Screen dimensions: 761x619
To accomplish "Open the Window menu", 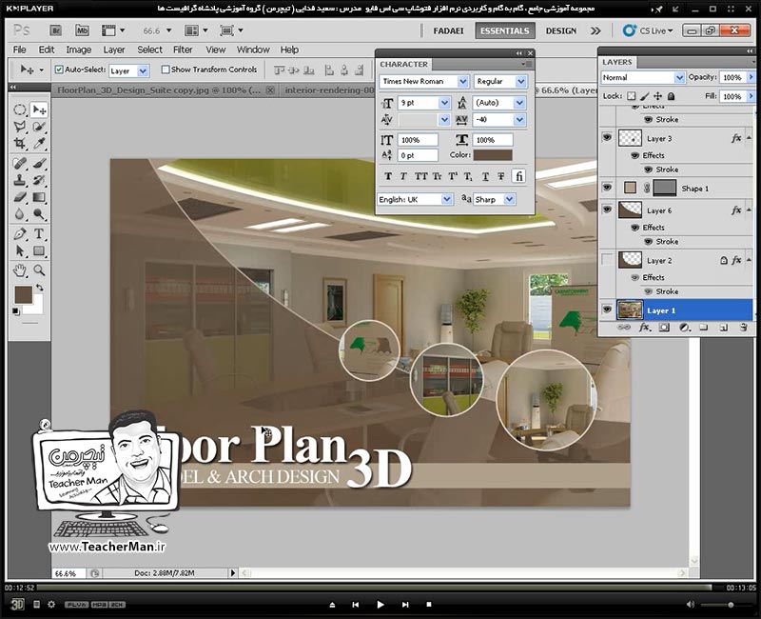I will (253, 50).
